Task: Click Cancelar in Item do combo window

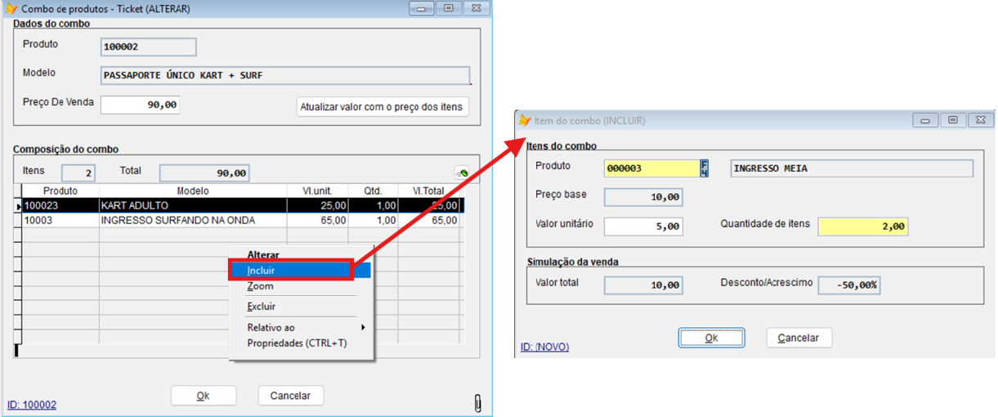Action: pos(799,338)
